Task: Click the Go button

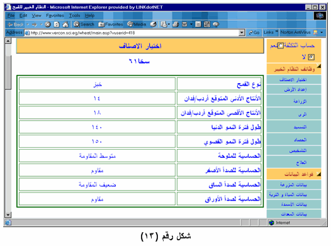Action: (254, 33)
